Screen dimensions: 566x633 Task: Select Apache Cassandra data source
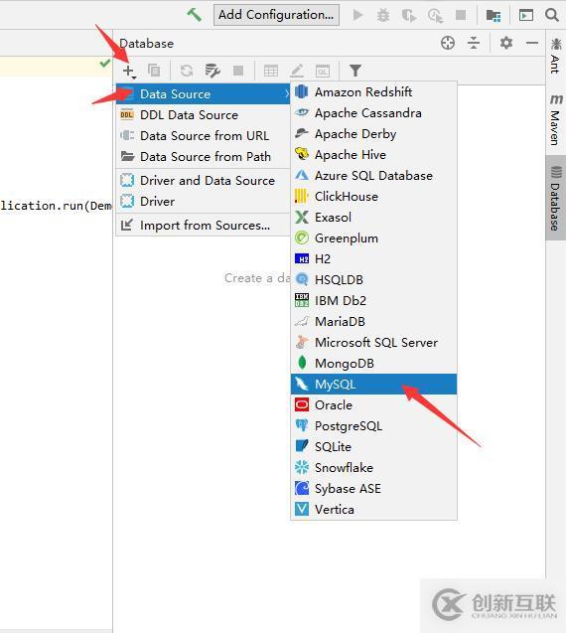(x=373, y=113)
